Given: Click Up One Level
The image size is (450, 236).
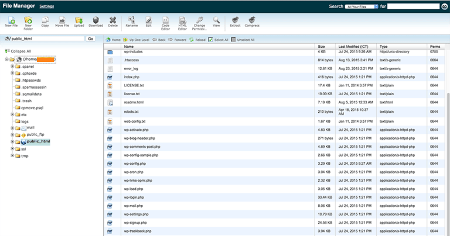Looking at the screenshot, I should click(x=136, y=40).
